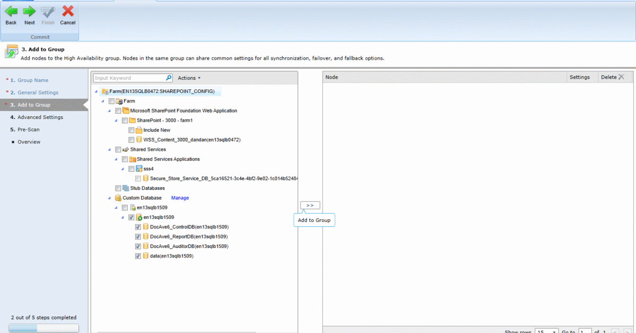This screenshot has height=333, width=636.
Task: Click the database icon for WSS_Content_3000_dandan
Action: [x=139, y=140]
